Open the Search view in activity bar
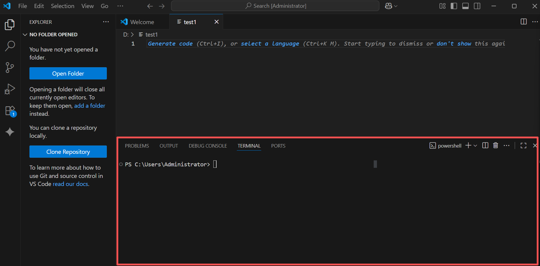540x266 pixels. pos(10,46)
